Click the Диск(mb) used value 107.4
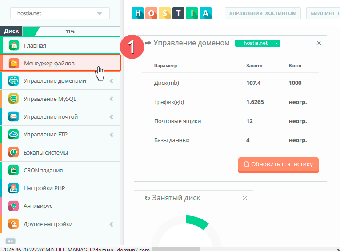Screen dimensions: 340x251 253,83
